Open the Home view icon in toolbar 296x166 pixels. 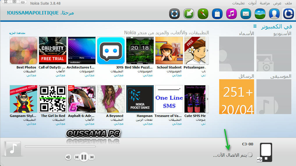tap(288, 14)
